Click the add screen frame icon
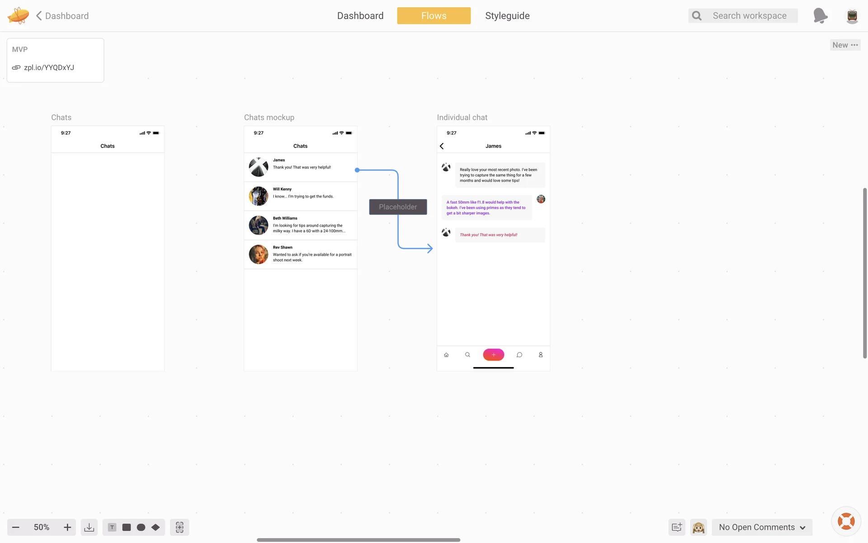Viewport: 868px width, 543px height. click(x=179, y=527)
